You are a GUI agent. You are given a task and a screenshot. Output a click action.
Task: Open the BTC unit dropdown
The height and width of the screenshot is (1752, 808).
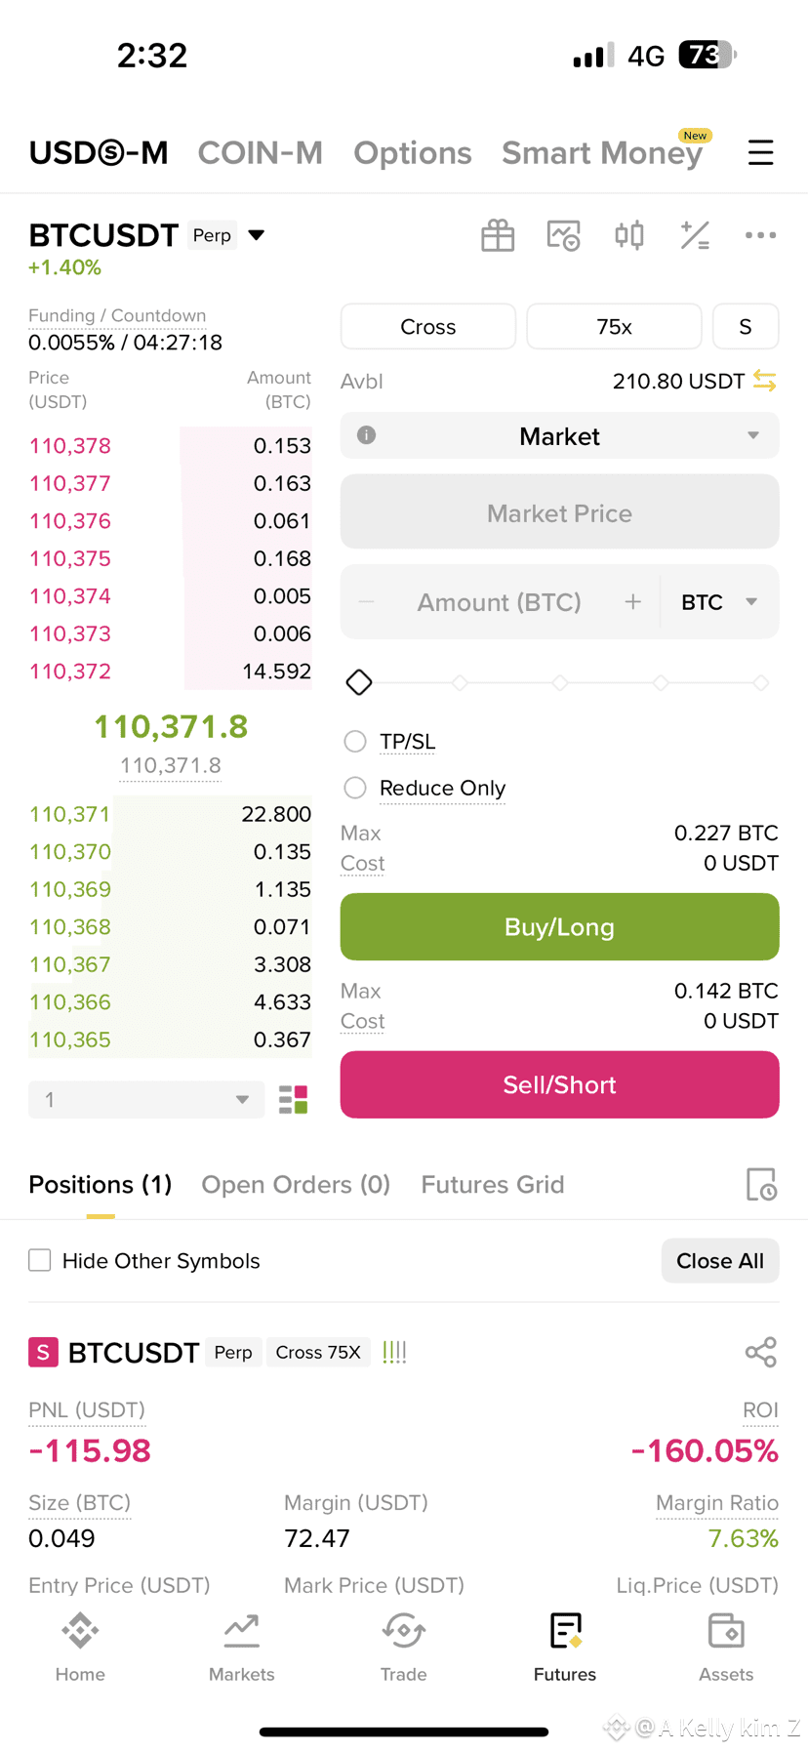pos(719,602)
